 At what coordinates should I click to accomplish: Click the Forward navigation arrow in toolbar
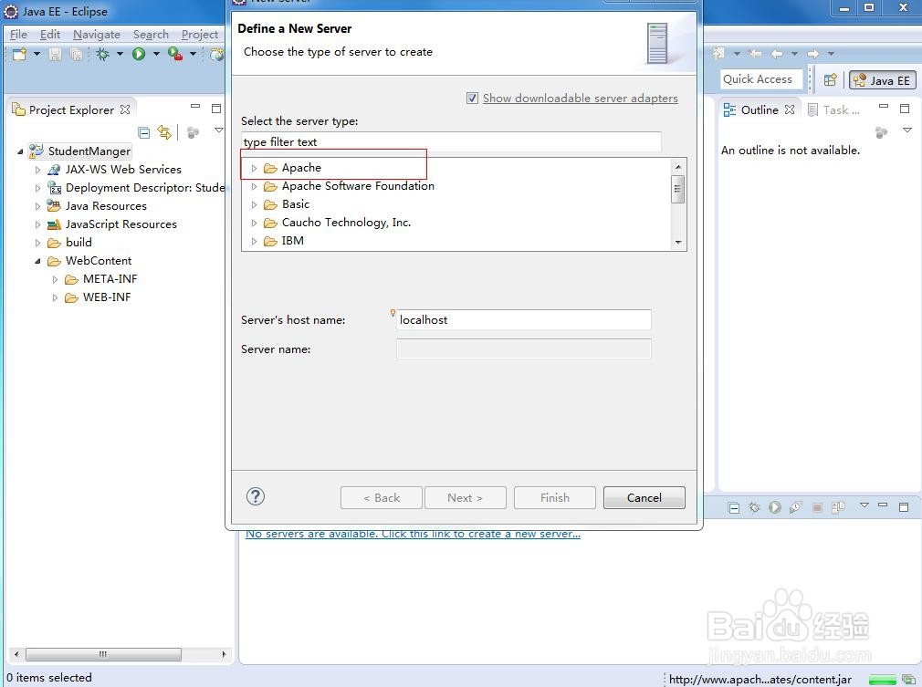(x=813, y=54)
